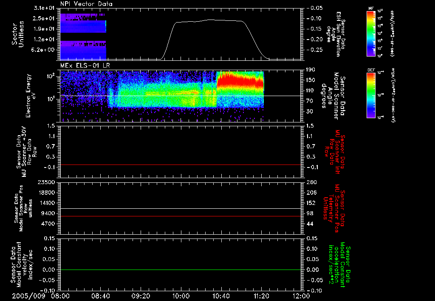Click the Model Scanner Pos Raw unitless label
This screenshot has height=301, width=435.
(23, 208)
